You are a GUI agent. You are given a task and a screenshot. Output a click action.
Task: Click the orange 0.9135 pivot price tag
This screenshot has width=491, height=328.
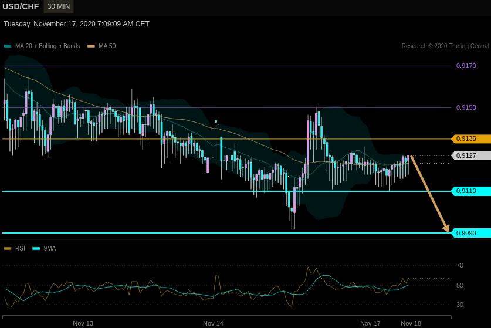click(471, 139)
